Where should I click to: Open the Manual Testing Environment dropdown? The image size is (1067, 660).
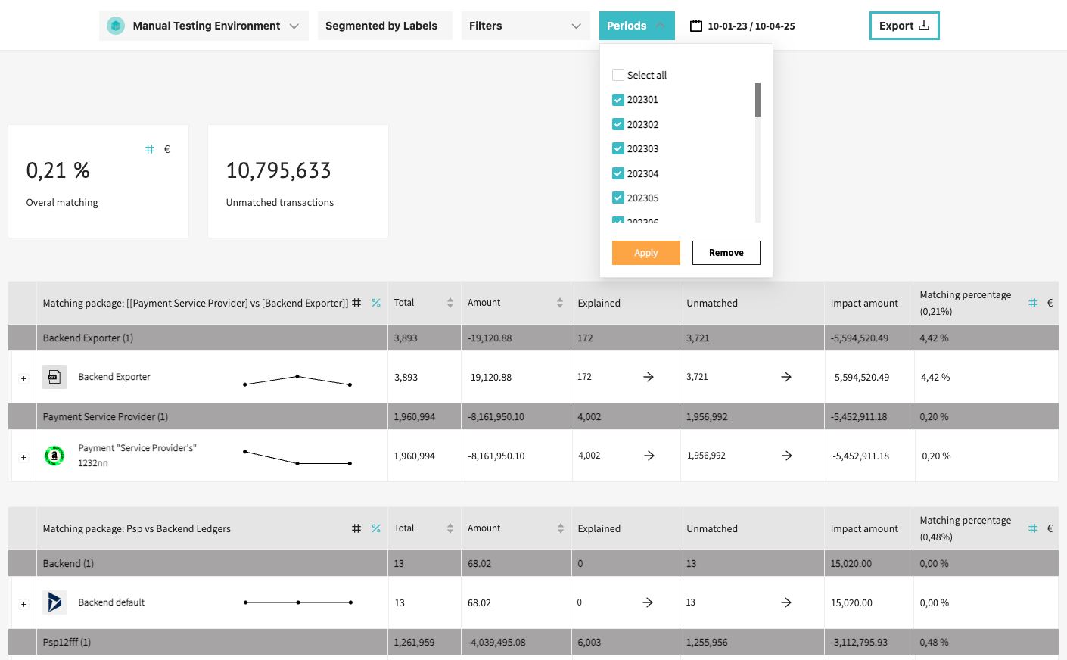pyautogui.click(x=204, y=26)
